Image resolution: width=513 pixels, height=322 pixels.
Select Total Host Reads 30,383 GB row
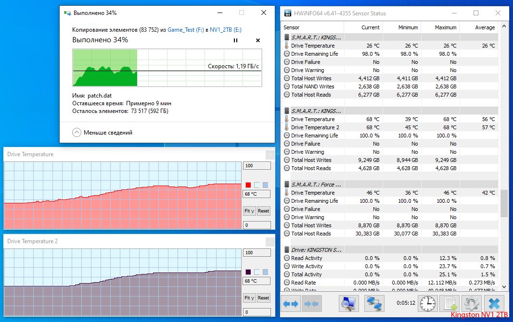pyautogui.click(x=390, y=234)
